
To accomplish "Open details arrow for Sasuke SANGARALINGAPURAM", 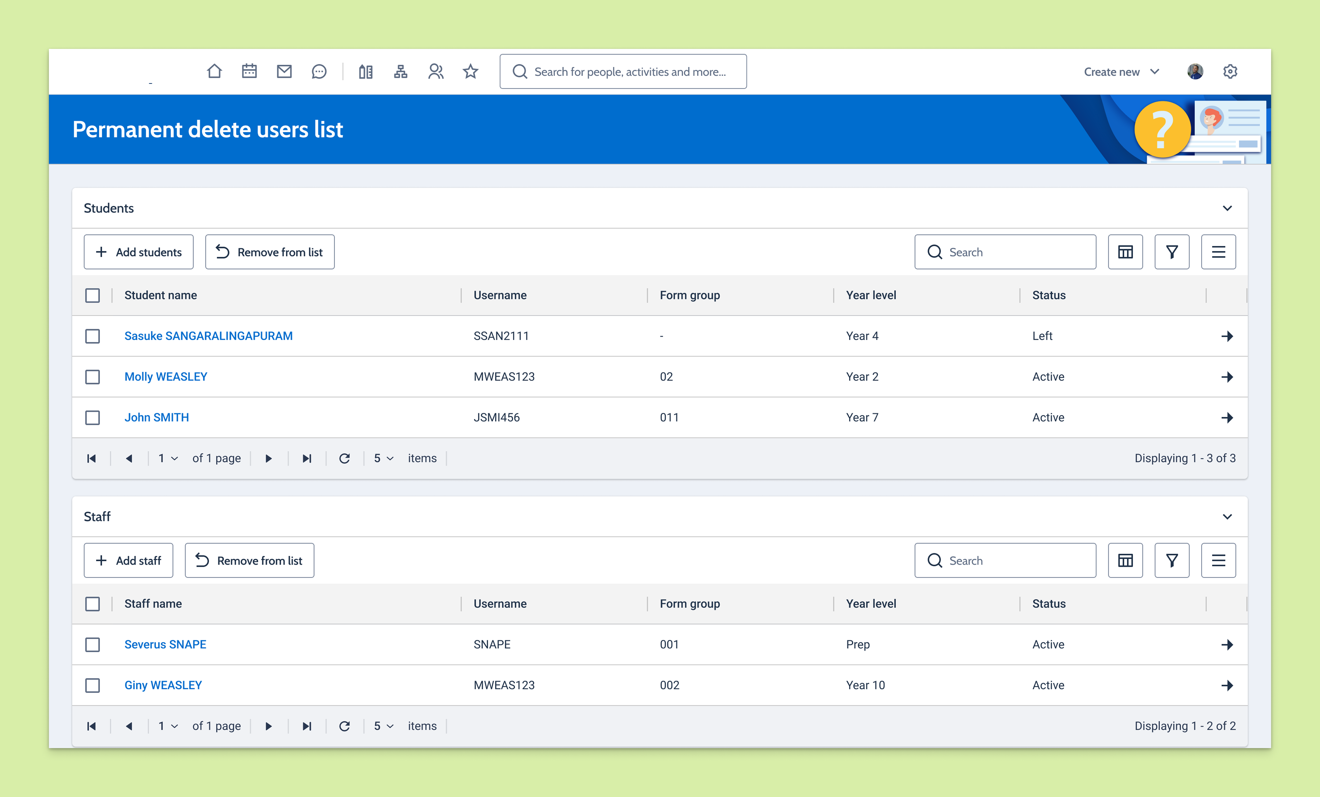I will [x=1227, y=336].
